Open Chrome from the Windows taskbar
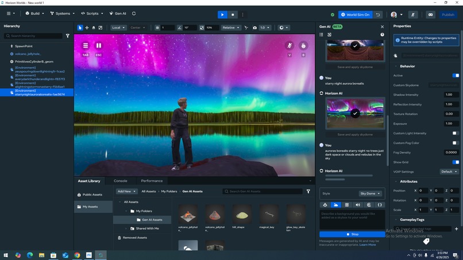Viewport: 463px width, 260px height. [77, 255]
